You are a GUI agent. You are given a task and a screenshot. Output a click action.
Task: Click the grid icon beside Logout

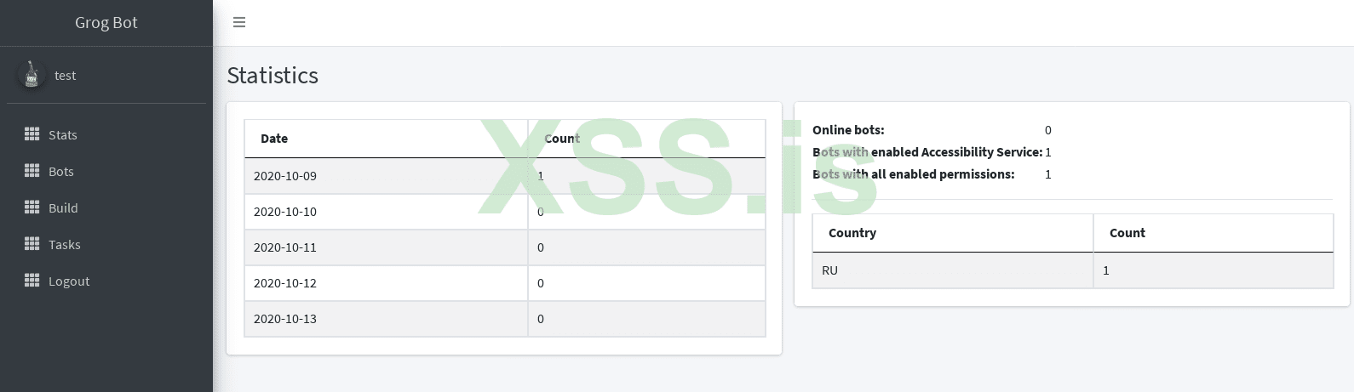click(x=32, y=281)
